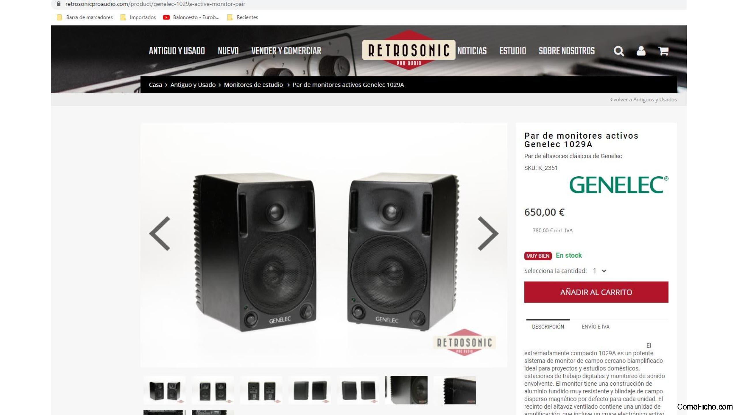The image size is (738, 415).
Task: Open the Antiguo y Usado menu
Action: point(177,51)
